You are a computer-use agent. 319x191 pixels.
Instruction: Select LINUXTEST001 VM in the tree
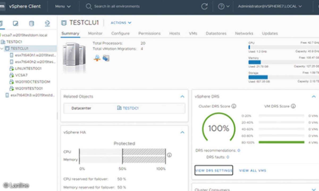point(28,68)
